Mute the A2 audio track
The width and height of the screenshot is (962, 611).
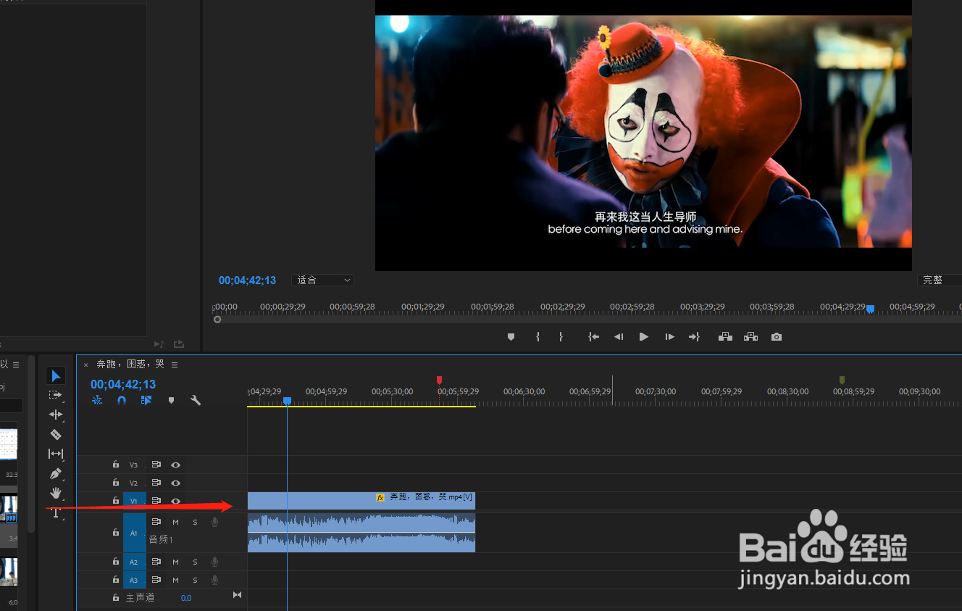click(x=175, y=562)
